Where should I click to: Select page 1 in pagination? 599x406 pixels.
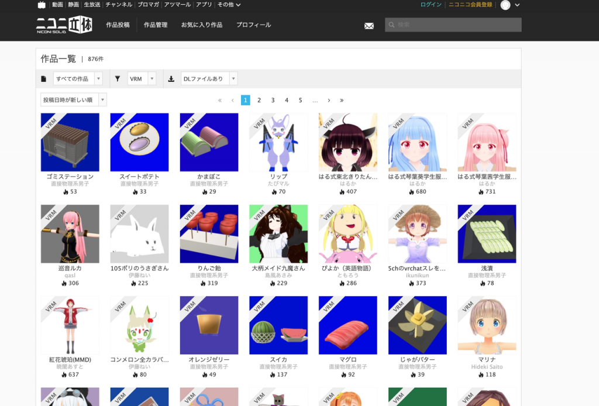tap(245, 100)
